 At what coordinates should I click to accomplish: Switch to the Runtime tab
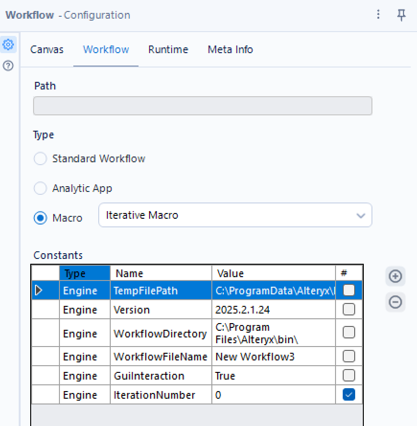coord(168,49)
